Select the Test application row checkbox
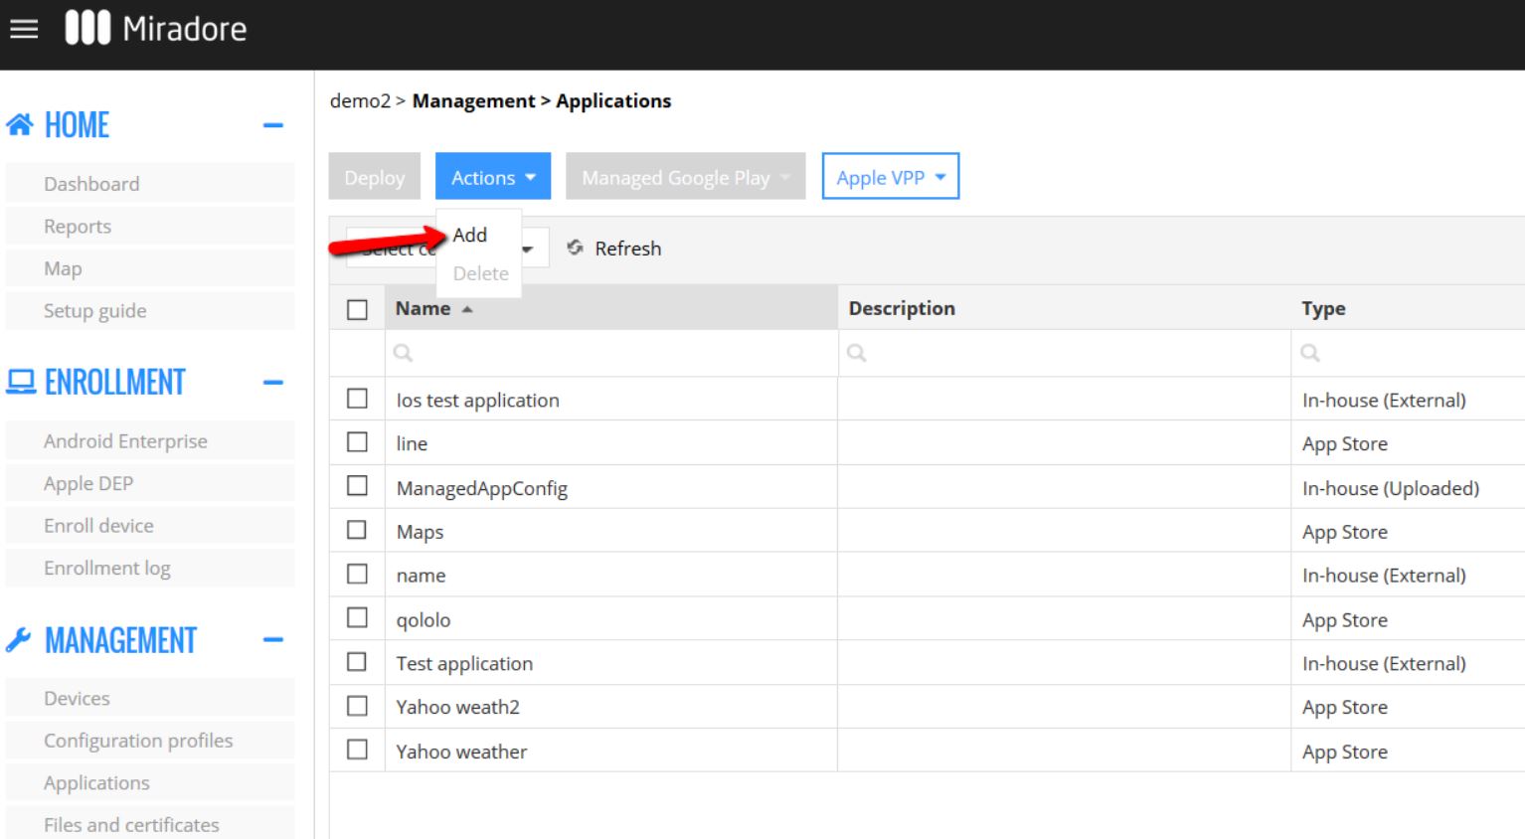Viewport: 1525px width, 839px height. tap(357, 662)
